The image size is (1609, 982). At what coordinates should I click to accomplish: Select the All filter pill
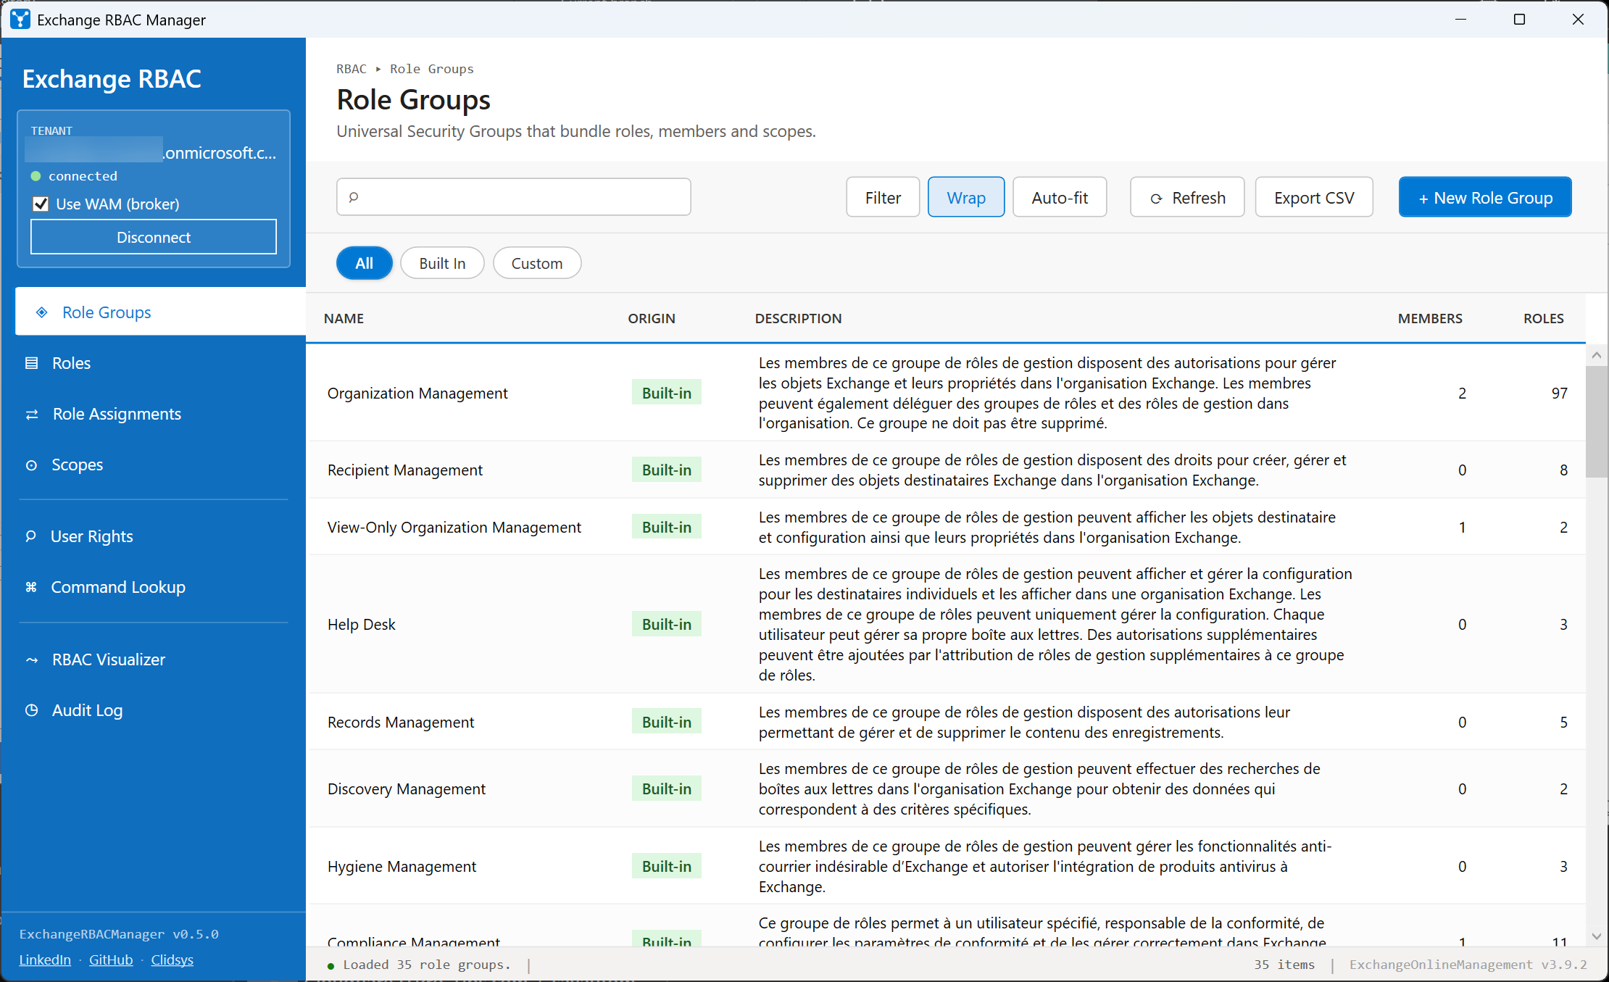(365, 263)
